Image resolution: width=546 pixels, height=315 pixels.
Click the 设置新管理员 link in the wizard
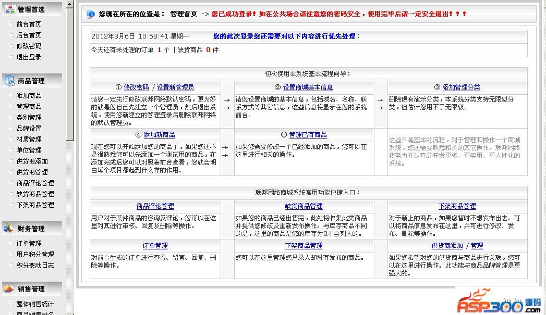click(x=175, y=87)
